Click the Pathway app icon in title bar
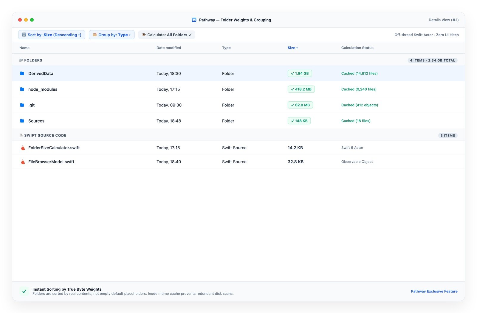Screen dimensions: 477x313 pyautogui.click(x=194, y=20)
